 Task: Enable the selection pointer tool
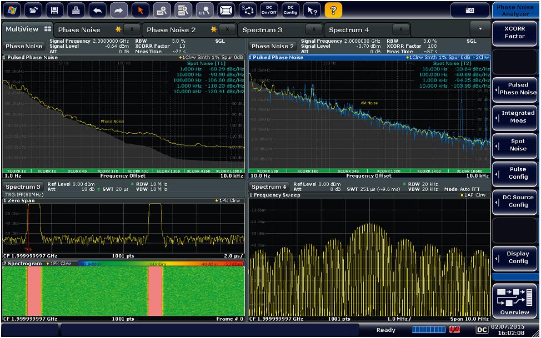pos(139,9)
